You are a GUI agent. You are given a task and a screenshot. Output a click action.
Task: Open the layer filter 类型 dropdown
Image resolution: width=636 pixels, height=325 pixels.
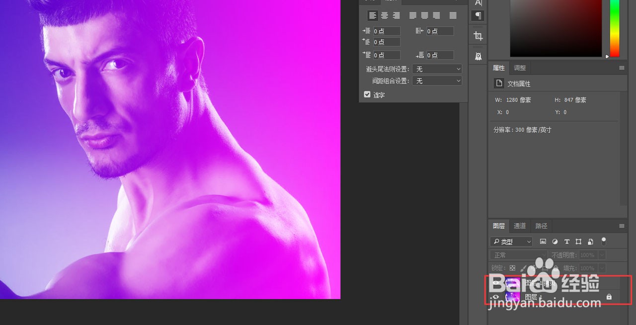pos(511,242)
